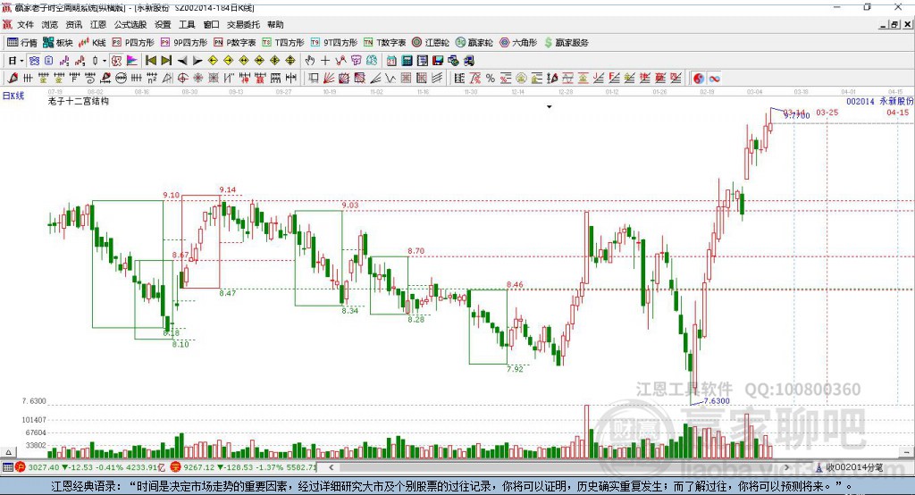Toggle the infinity loop icon
Screen dimensions: 915x495
714,79
